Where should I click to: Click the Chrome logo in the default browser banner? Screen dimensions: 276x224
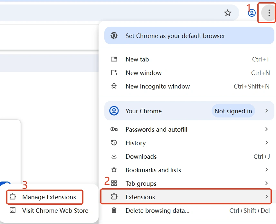coord(114,36)
